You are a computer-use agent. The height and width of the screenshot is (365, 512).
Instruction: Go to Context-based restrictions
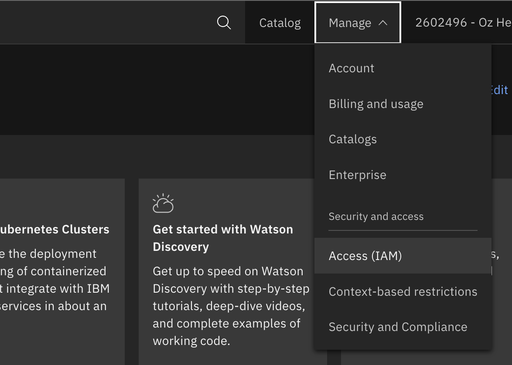[403, 292]
